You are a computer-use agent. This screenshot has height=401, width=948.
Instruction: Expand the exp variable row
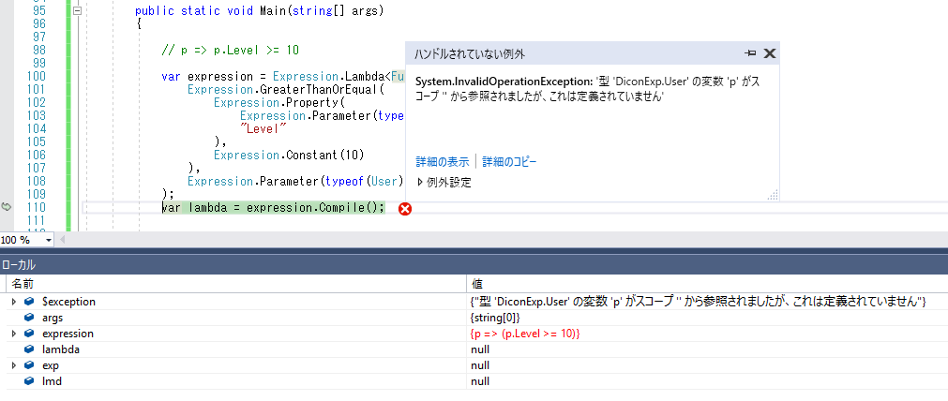[14, 365]
